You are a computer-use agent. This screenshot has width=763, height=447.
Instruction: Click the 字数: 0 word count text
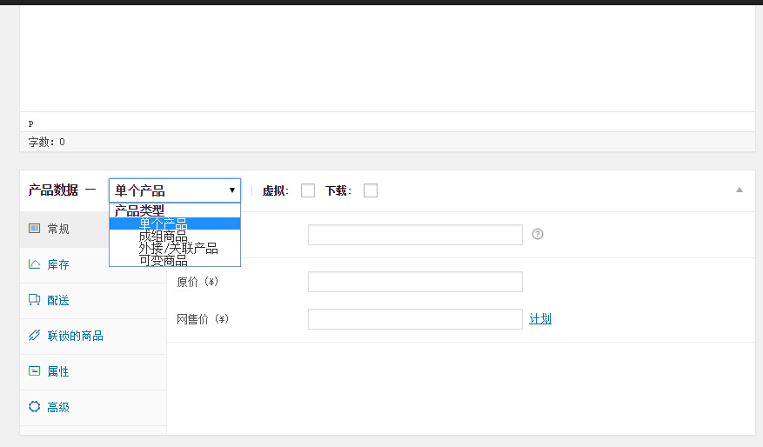pos(46,142)
